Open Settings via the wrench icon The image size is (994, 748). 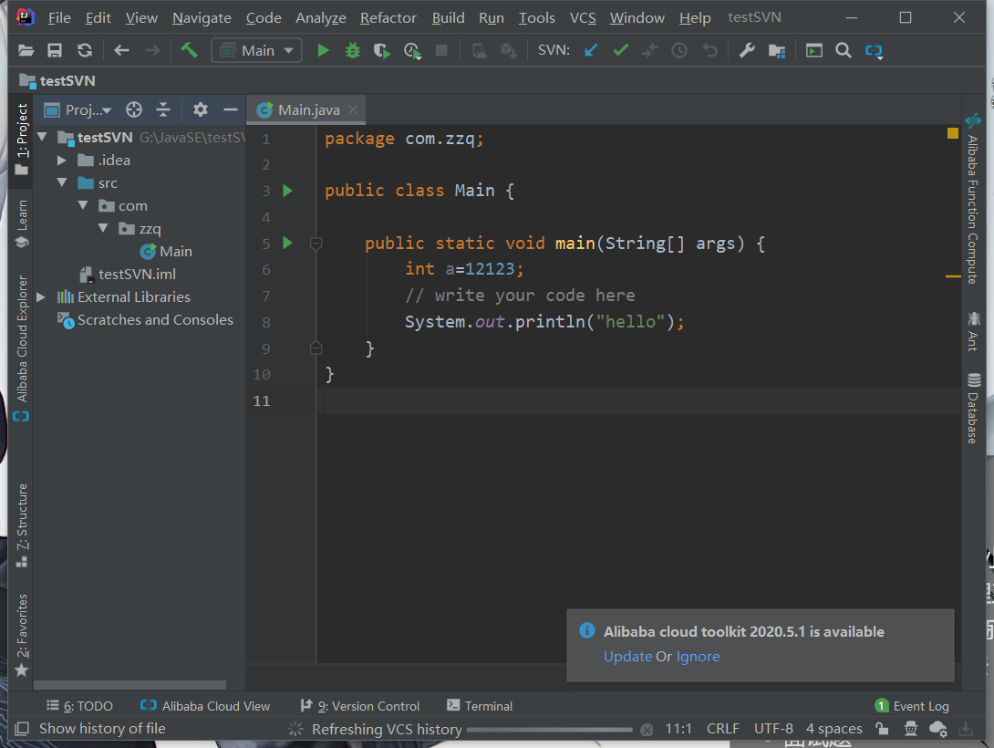click(747, 50)
